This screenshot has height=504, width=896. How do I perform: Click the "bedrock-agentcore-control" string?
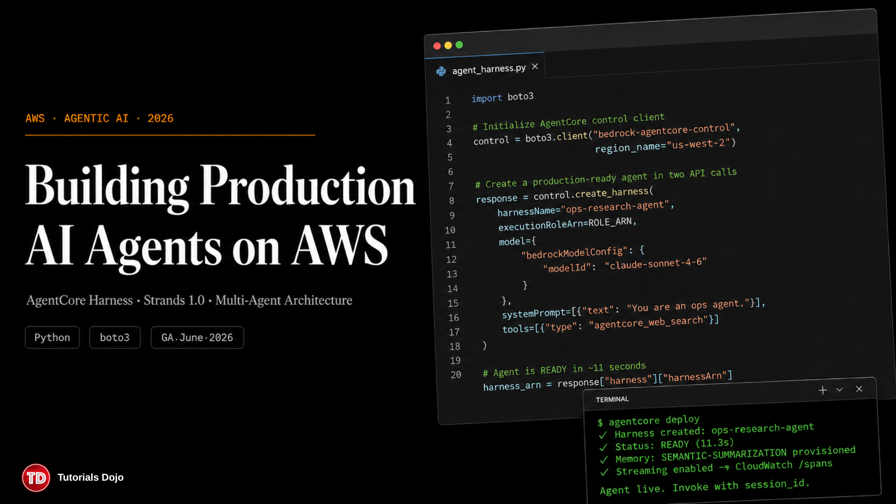click(664, 131)
